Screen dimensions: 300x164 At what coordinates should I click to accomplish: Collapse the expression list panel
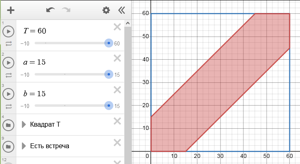tap(121, 10)
